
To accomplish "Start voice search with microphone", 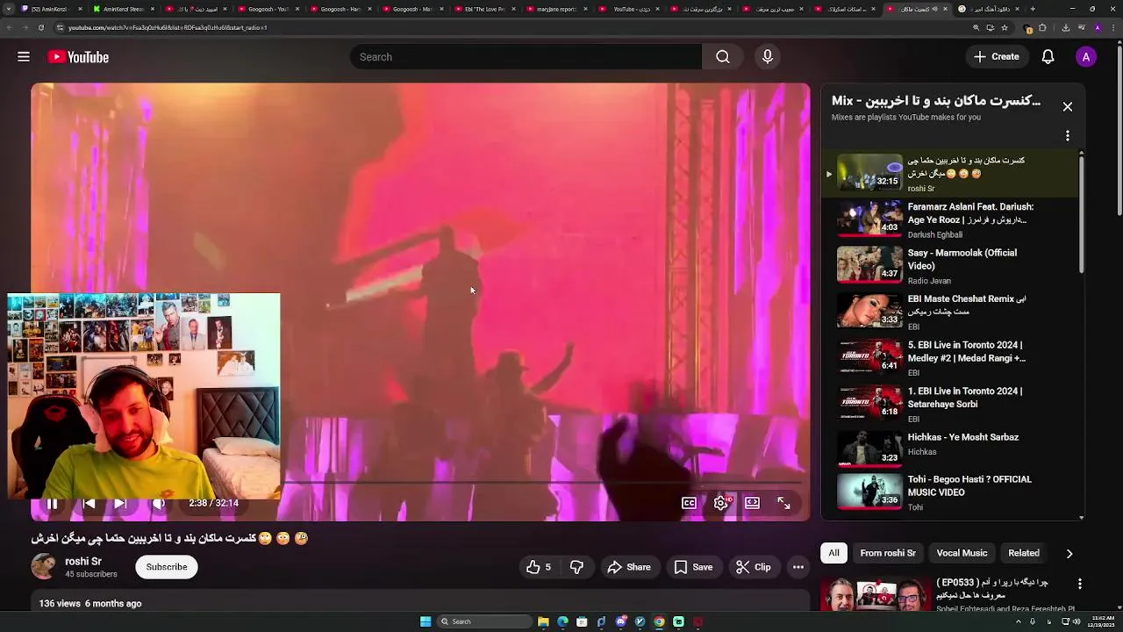I will (x=768, y=57).
